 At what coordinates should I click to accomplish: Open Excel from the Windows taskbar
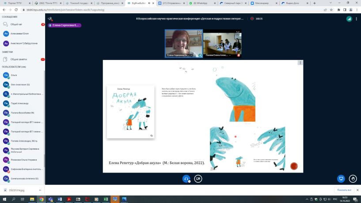(x=106, y=199)
